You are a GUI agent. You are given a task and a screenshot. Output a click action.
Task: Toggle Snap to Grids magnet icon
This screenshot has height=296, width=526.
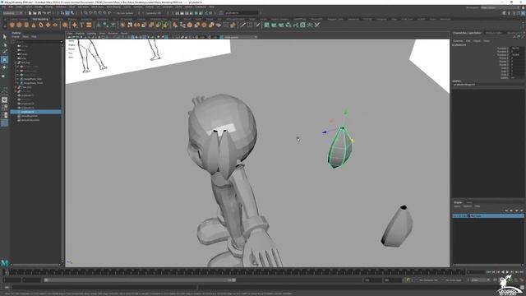coord(85,13)
